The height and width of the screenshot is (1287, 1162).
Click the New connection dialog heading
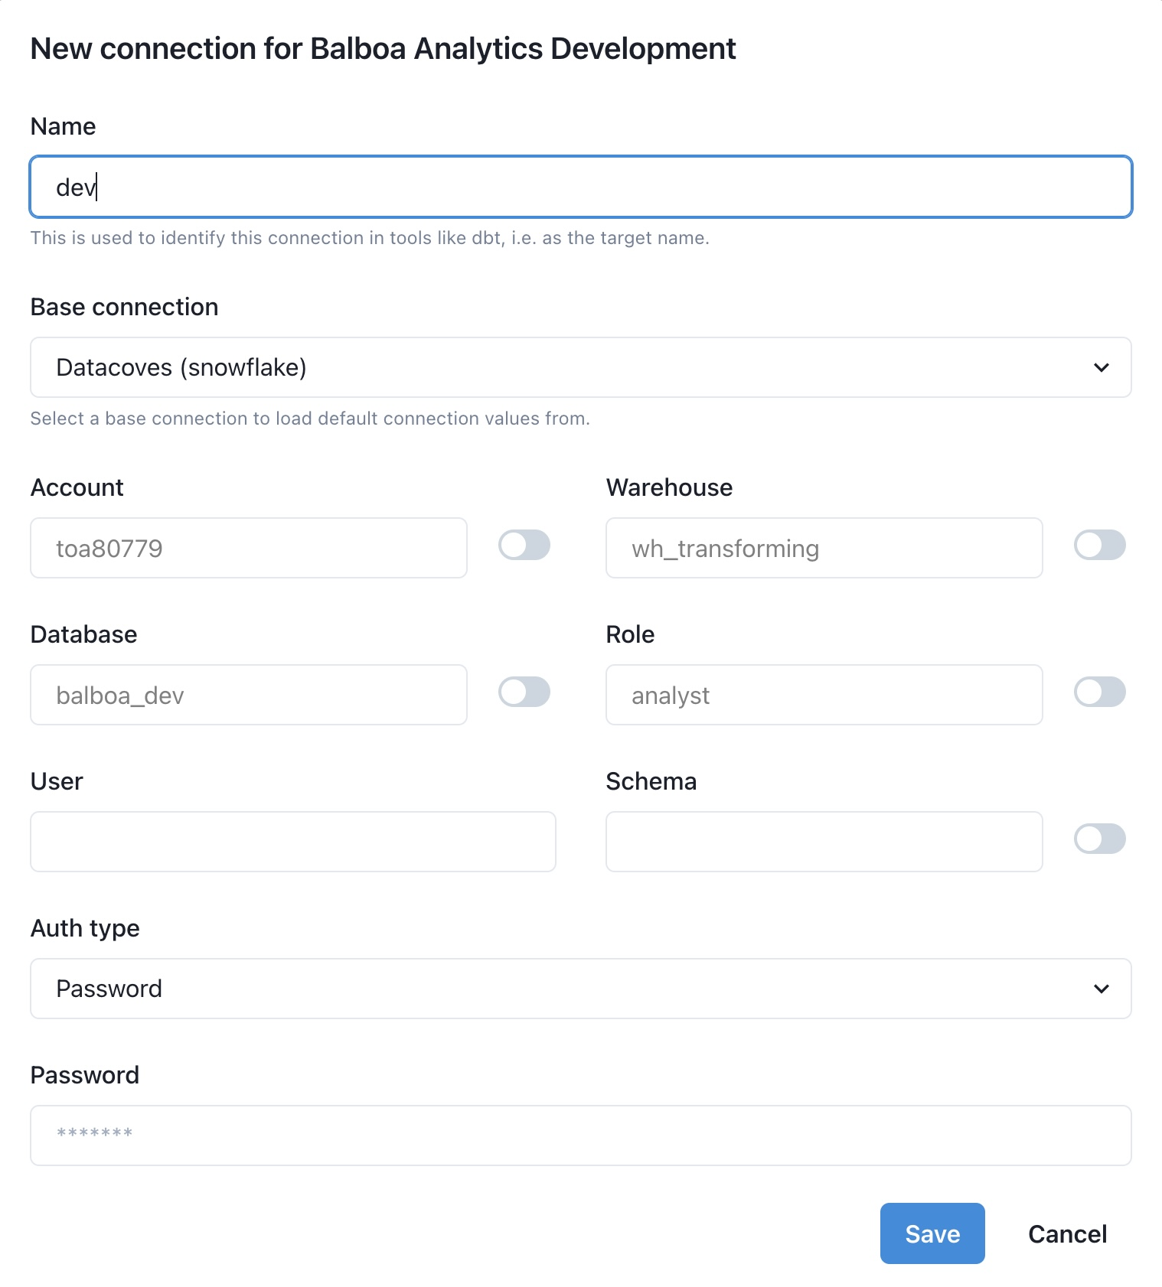coord(383,49)
